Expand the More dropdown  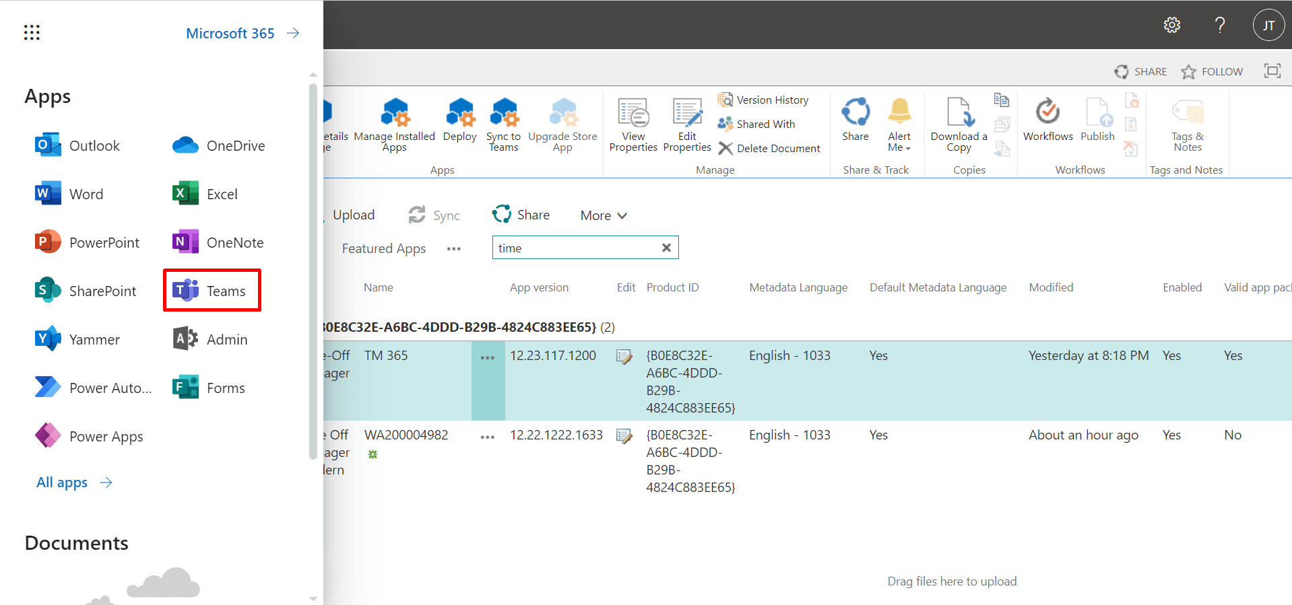pyautogui.click(x=604, y=215)
